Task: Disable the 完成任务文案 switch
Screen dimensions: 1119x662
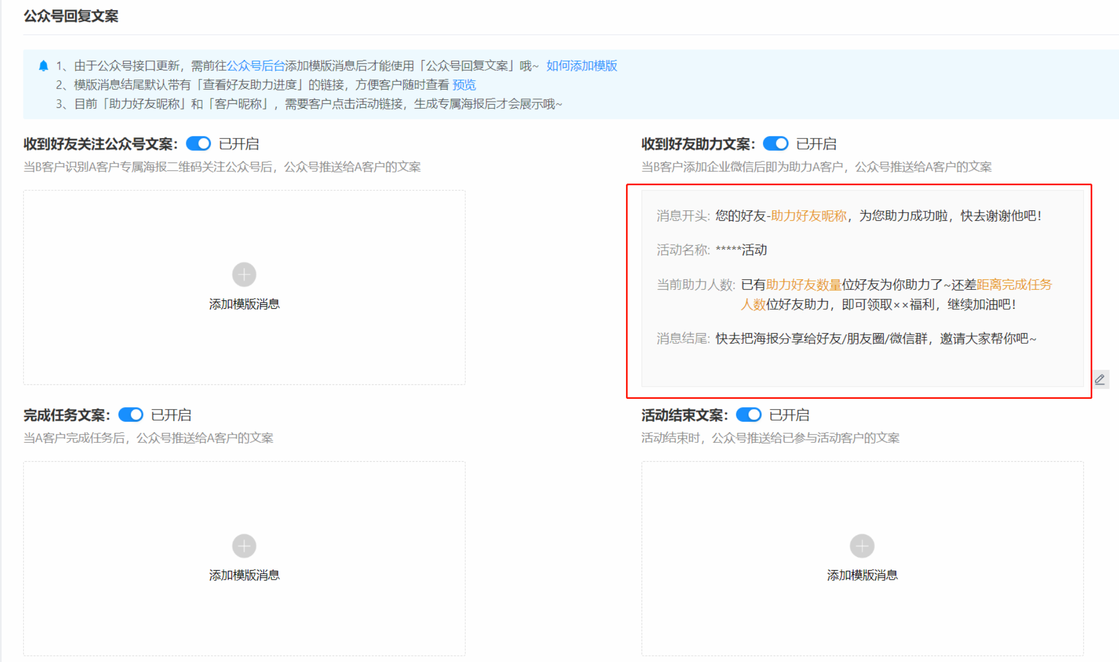Action: click(131, 414)
